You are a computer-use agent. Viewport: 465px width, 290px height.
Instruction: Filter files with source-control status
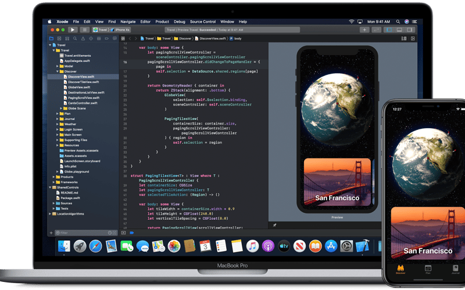coord(114,233)
